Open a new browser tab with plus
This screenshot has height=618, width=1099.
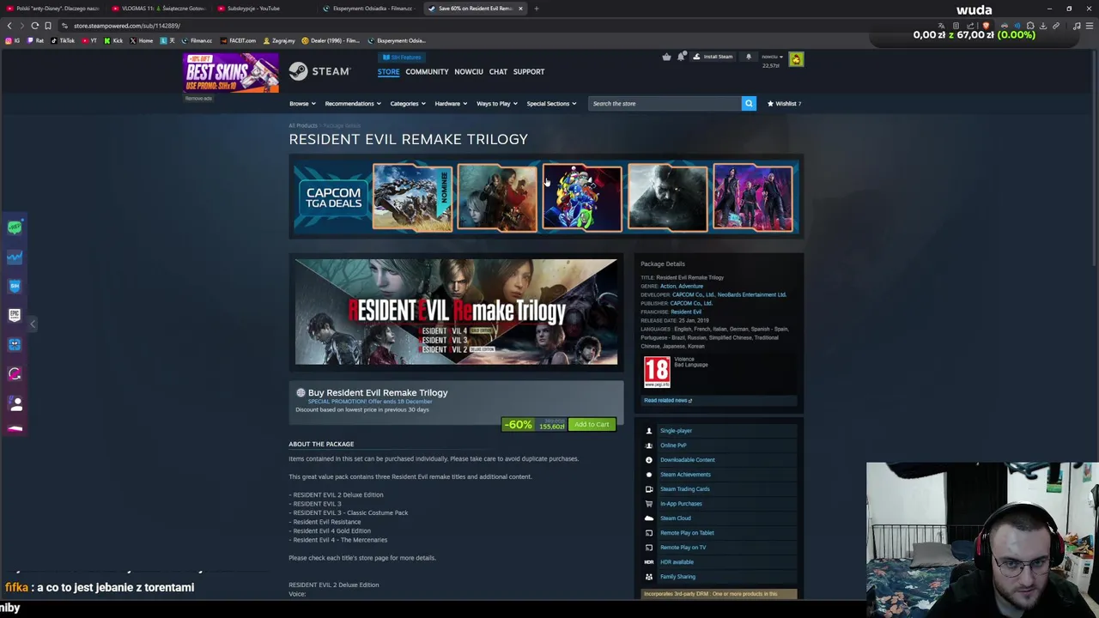coord(536,9)
